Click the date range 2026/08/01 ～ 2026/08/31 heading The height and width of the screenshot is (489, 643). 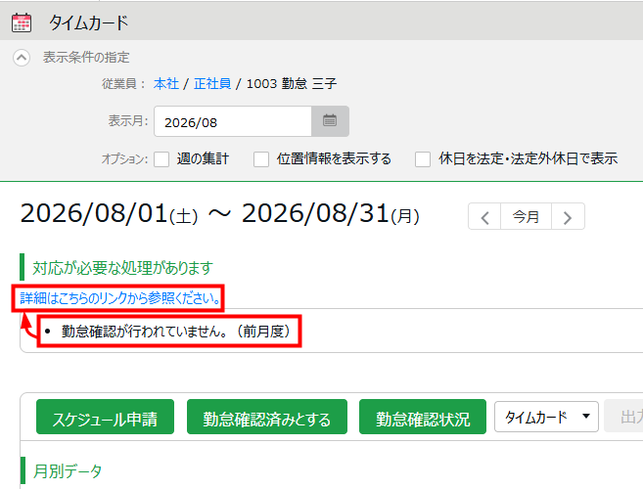[x=219, y=215]
